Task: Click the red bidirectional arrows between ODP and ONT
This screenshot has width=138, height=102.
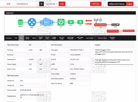Action: 89,22
